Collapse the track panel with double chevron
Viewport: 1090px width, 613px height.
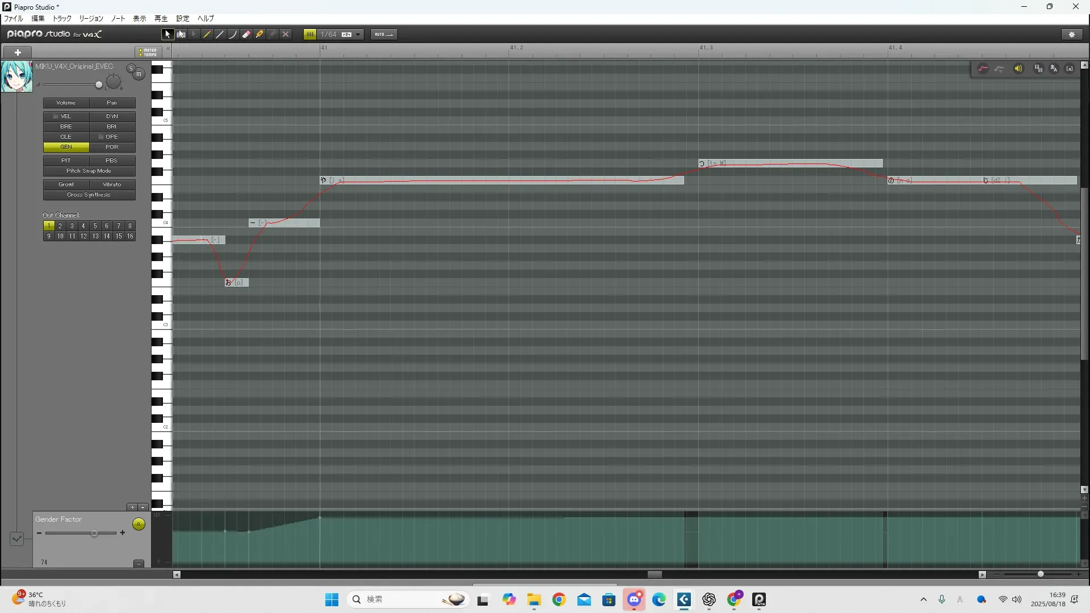(x=168, y=49)
